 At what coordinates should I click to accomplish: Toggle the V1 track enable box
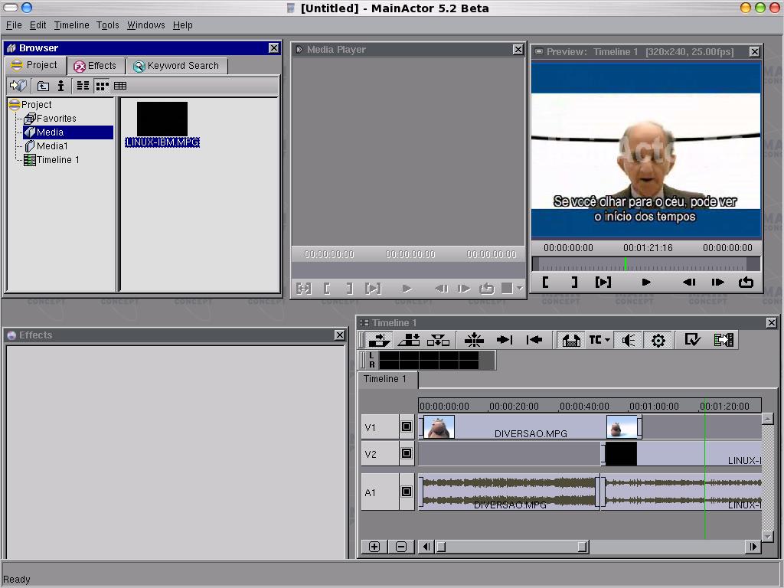tap(407, 427)
